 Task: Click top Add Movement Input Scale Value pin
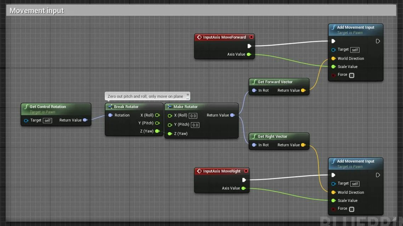pos(333,67)
